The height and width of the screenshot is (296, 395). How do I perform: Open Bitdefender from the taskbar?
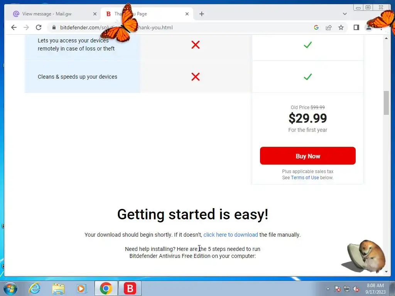tap(130, 288)
